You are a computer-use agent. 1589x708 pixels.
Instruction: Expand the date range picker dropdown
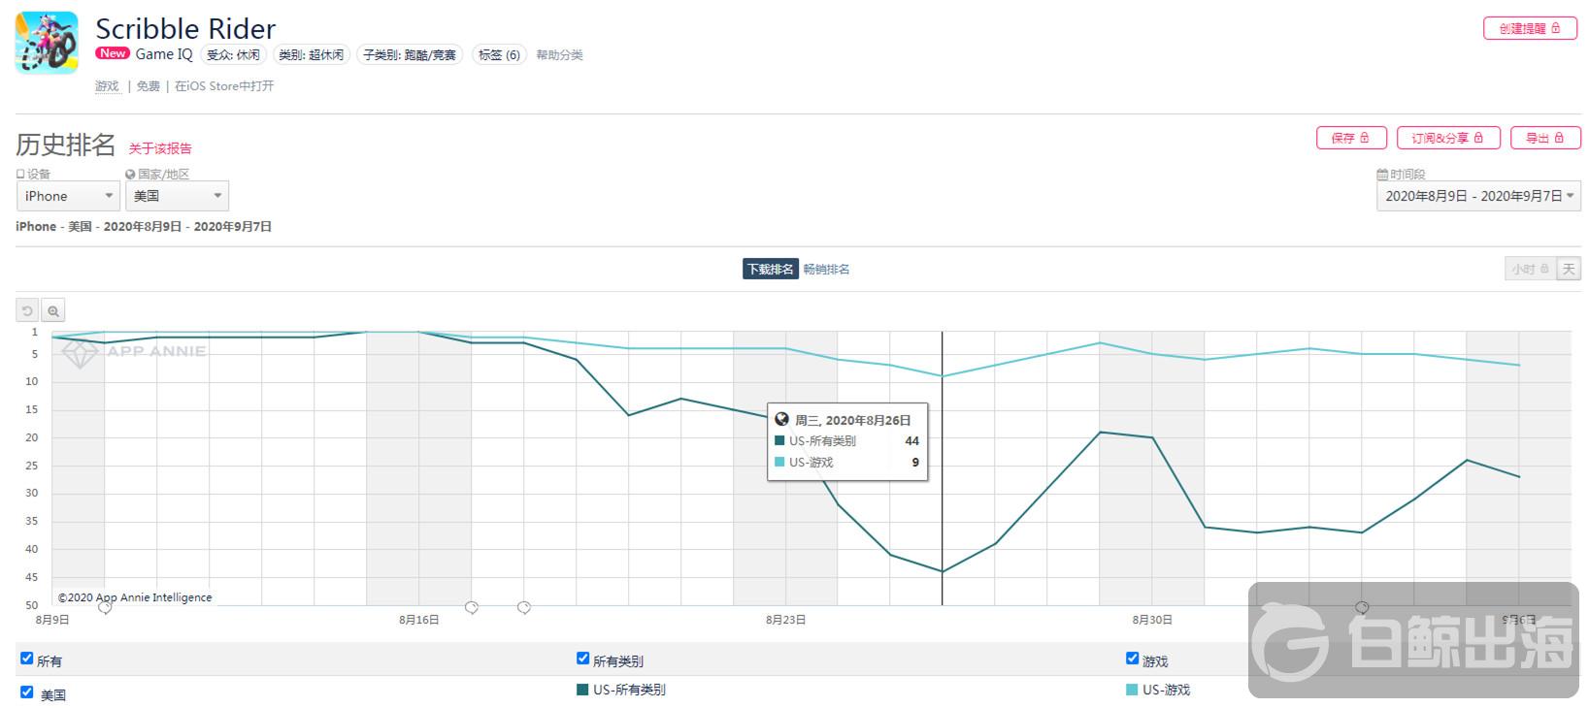click(x=1478, y=196)
